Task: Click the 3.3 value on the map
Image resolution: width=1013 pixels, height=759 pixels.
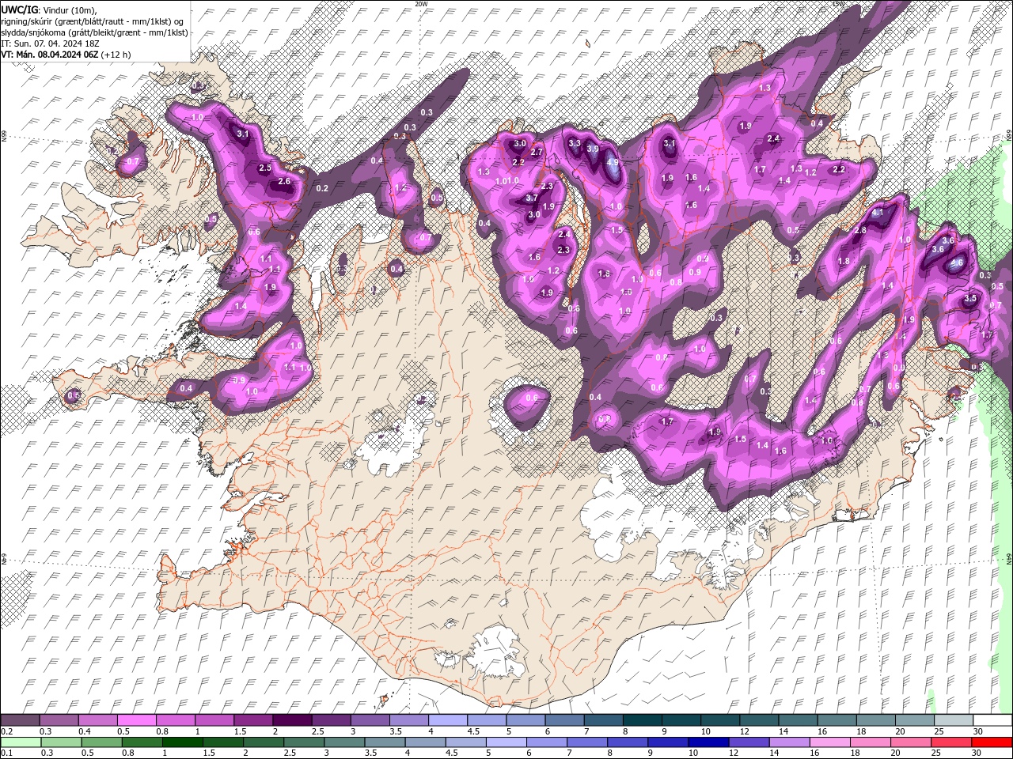Action: point(575,143)
